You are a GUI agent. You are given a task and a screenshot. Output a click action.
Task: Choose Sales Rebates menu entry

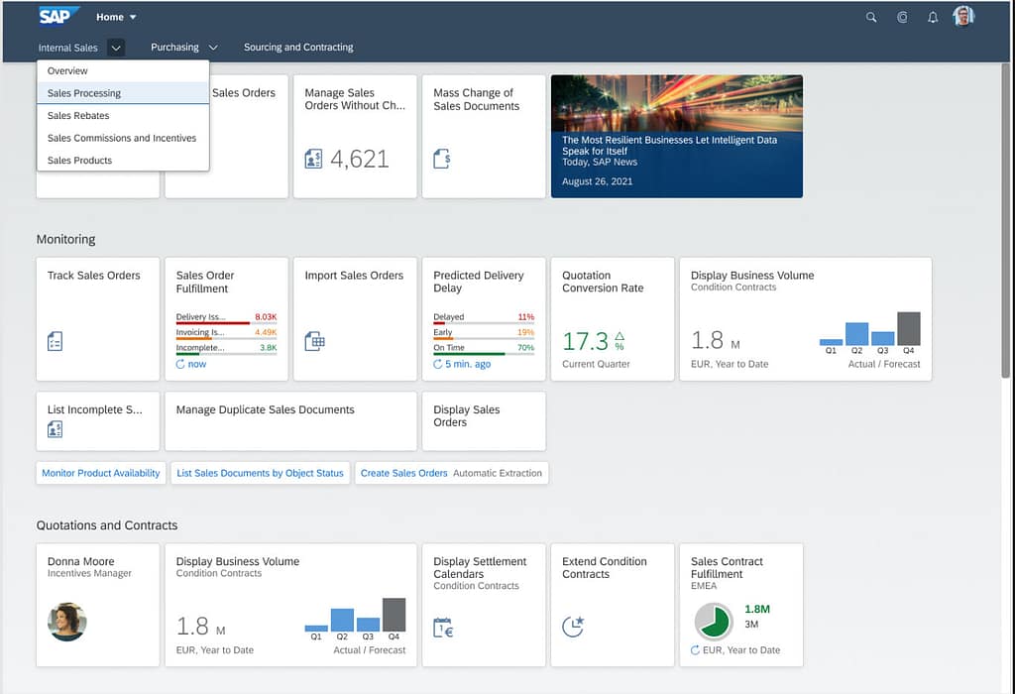click(x=78, y=116)
